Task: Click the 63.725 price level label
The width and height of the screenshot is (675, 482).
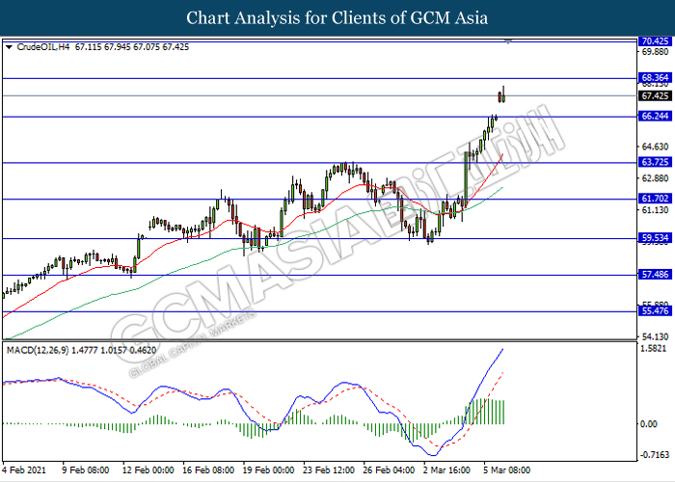Action: [655, 162]
